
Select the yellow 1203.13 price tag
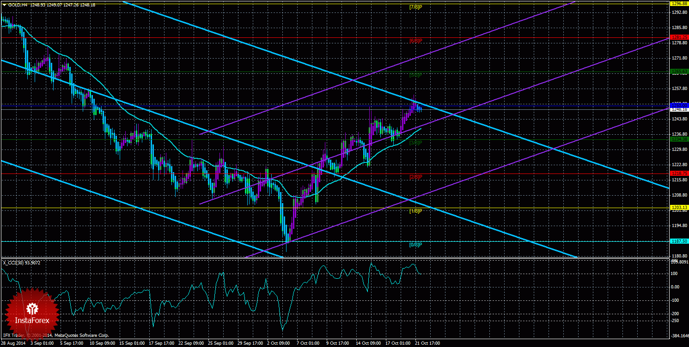[679, 207]
